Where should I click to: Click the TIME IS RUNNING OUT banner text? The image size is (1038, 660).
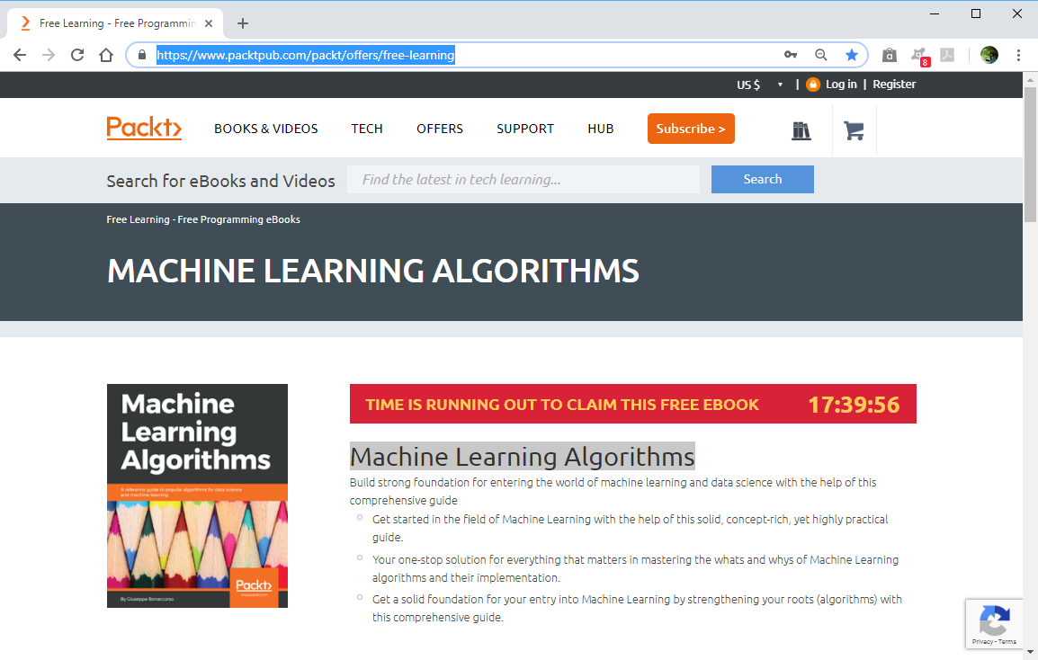(x=562, y=405)
